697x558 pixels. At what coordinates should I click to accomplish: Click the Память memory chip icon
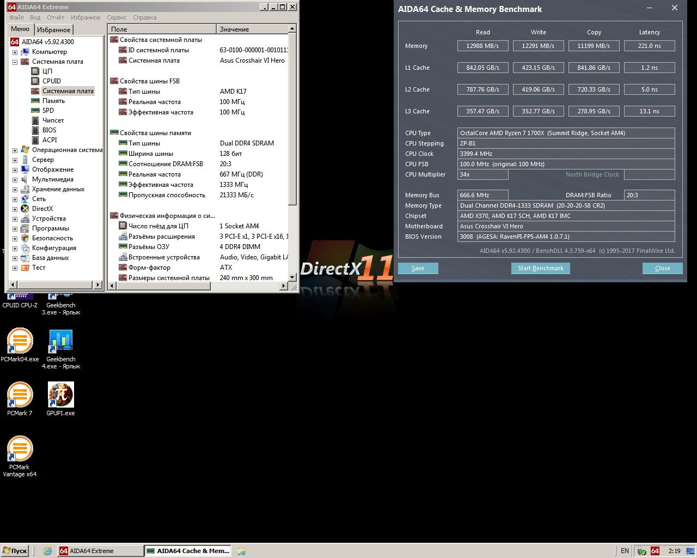click(x=35, y=101)
